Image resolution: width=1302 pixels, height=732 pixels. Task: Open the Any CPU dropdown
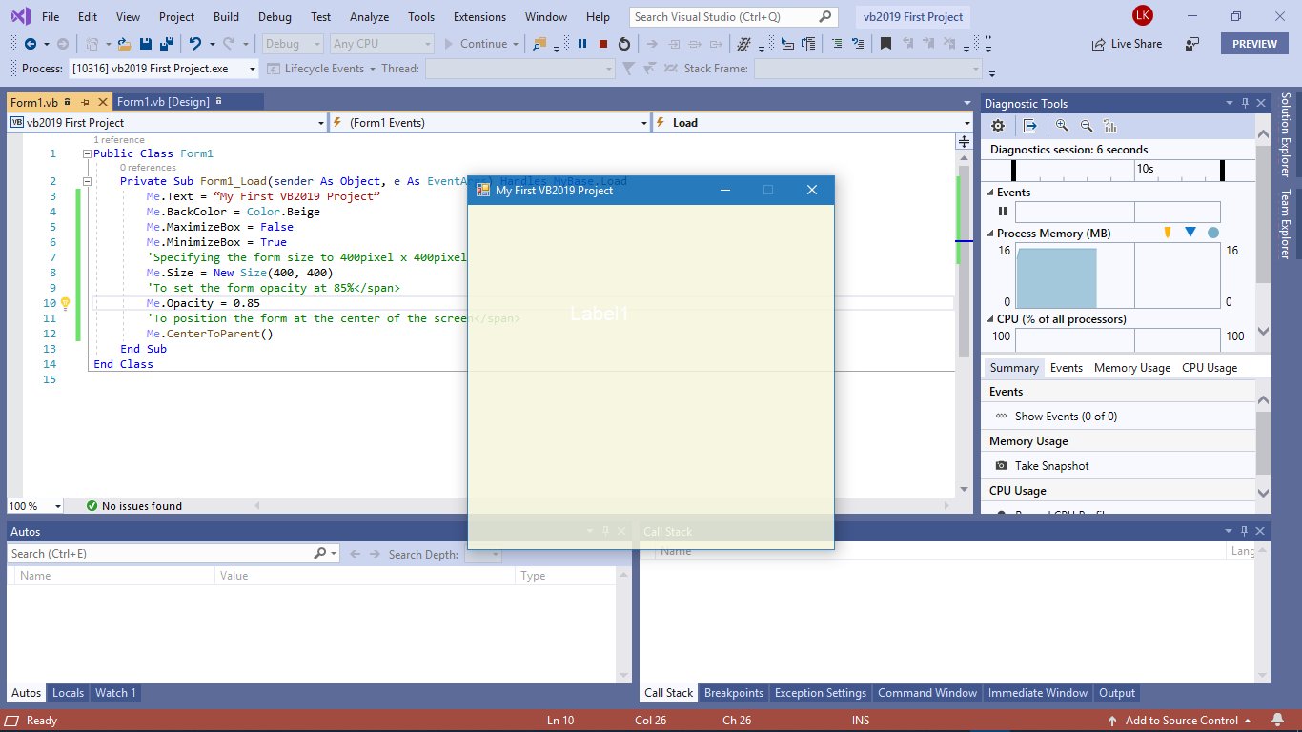pyautogui.click(x=425, y=43)
